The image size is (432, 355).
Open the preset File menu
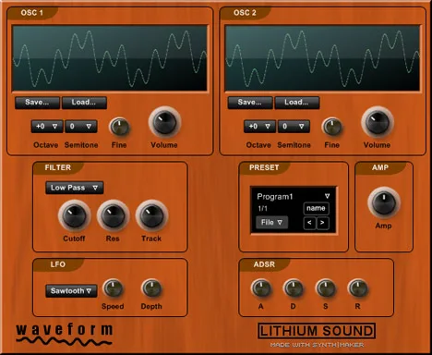pyautogui.click(x=271, y=222)
